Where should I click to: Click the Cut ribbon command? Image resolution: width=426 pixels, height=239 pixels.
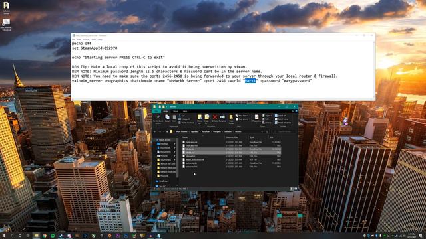coord(182,116)
